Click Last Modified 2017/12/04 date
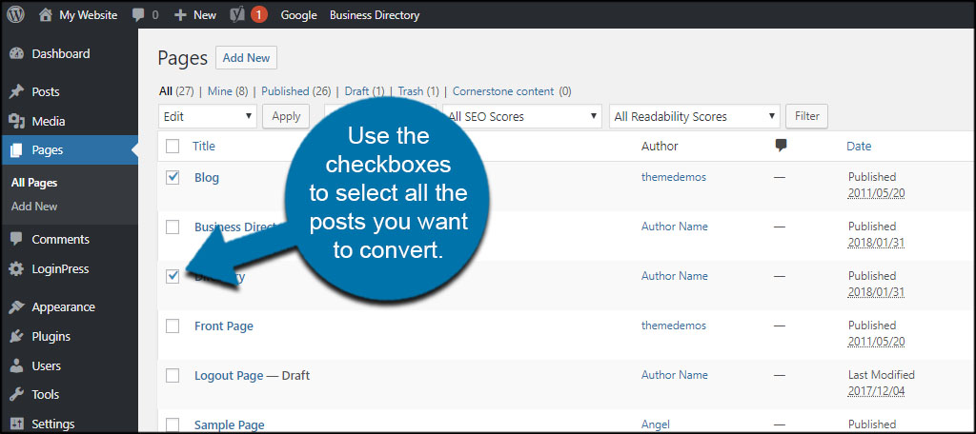 coord(877,391)
